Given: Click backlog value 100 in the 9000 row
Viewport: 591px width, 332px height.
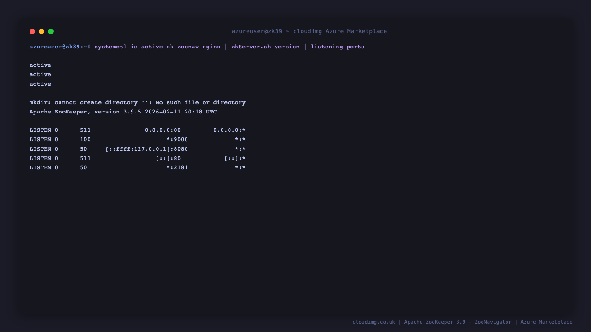Looking at the screenshot, I should point(85,140).
